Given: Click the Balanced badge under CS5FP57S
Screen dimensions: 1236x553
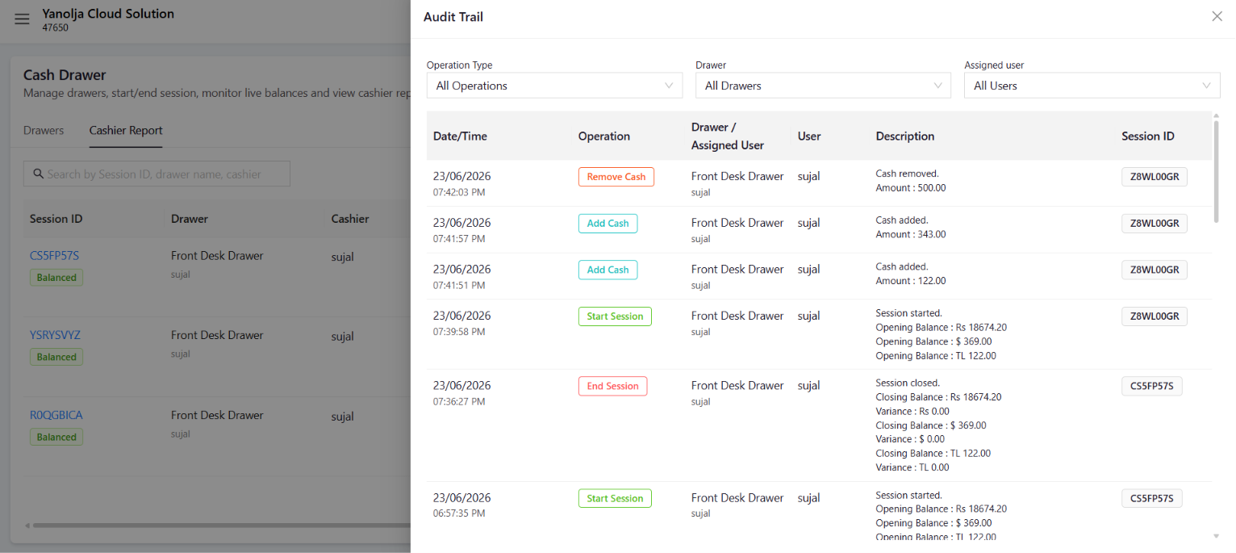Looking at the screenshot, I should [x=56, y=277].
